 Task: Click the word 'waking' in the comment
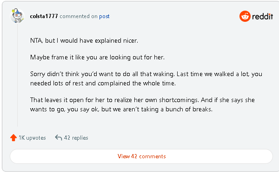tap(164, 74)
